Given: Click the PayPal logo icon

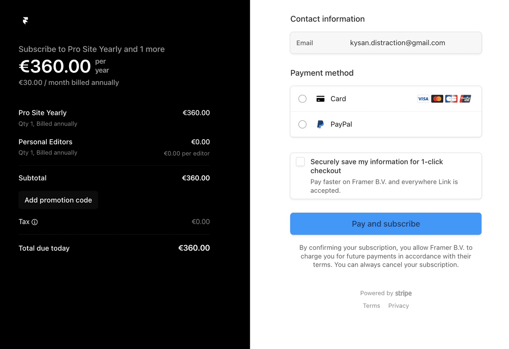Looking at the screenshot, I should [321, 124].
